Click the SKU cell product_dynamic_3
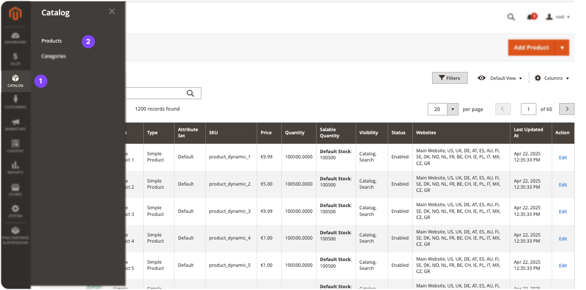The height and width of the screenshot is (290, 586). coord(229,211)
